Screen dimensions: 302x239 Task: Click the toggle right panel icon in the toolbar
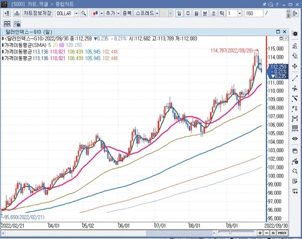295,13
